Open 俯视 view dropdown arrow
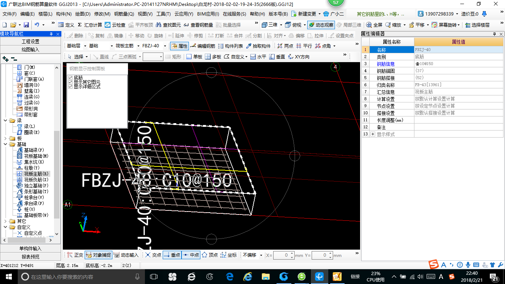 [305, 25]
